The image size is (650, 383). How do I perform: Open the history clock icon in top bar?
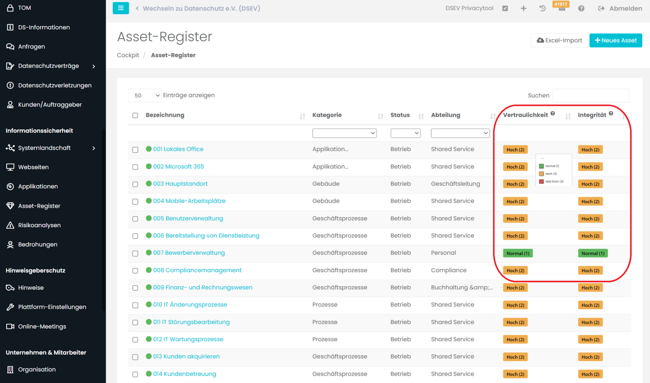[x=542, y=8]
